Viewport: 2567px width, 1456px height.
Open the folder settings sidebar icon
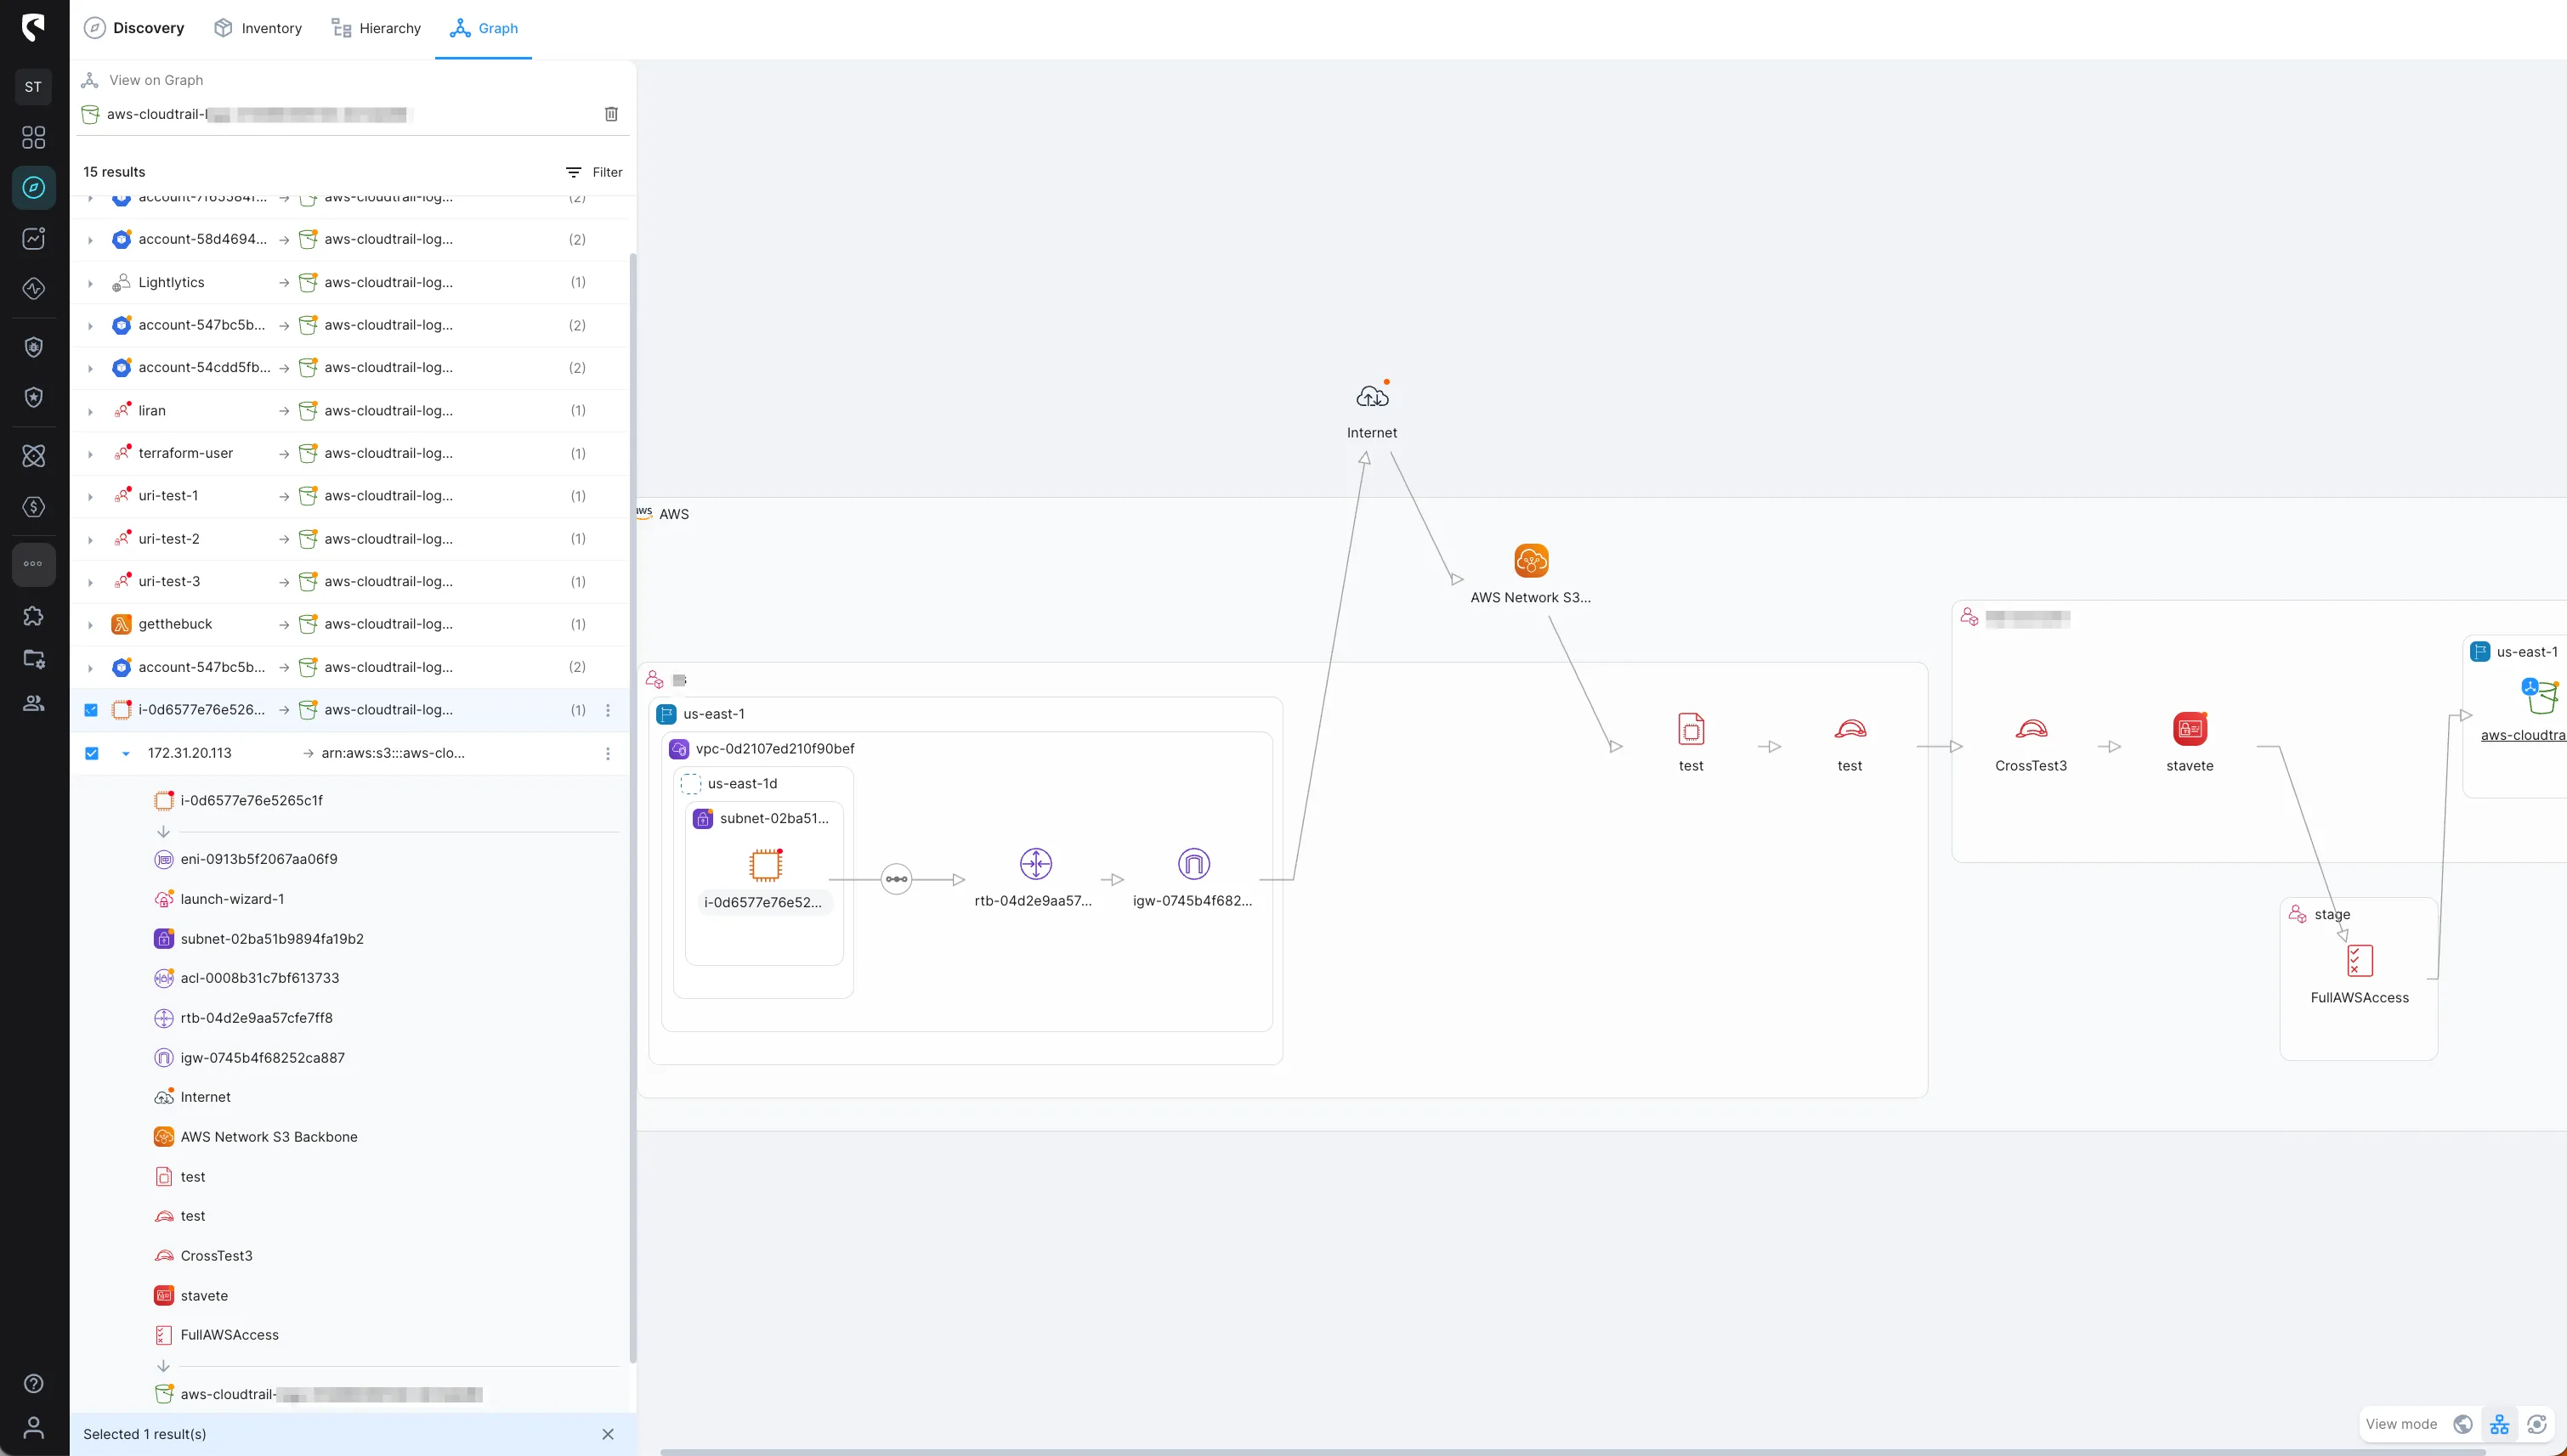click(33, 659)
